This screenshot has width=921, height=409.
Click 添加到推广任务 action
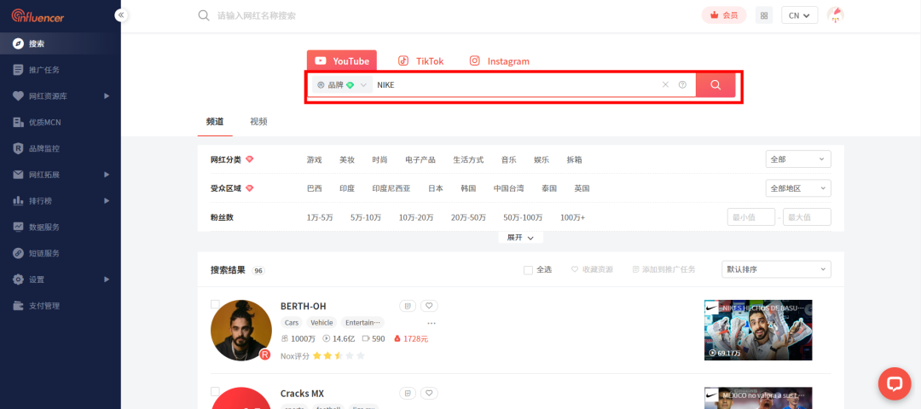663,269
